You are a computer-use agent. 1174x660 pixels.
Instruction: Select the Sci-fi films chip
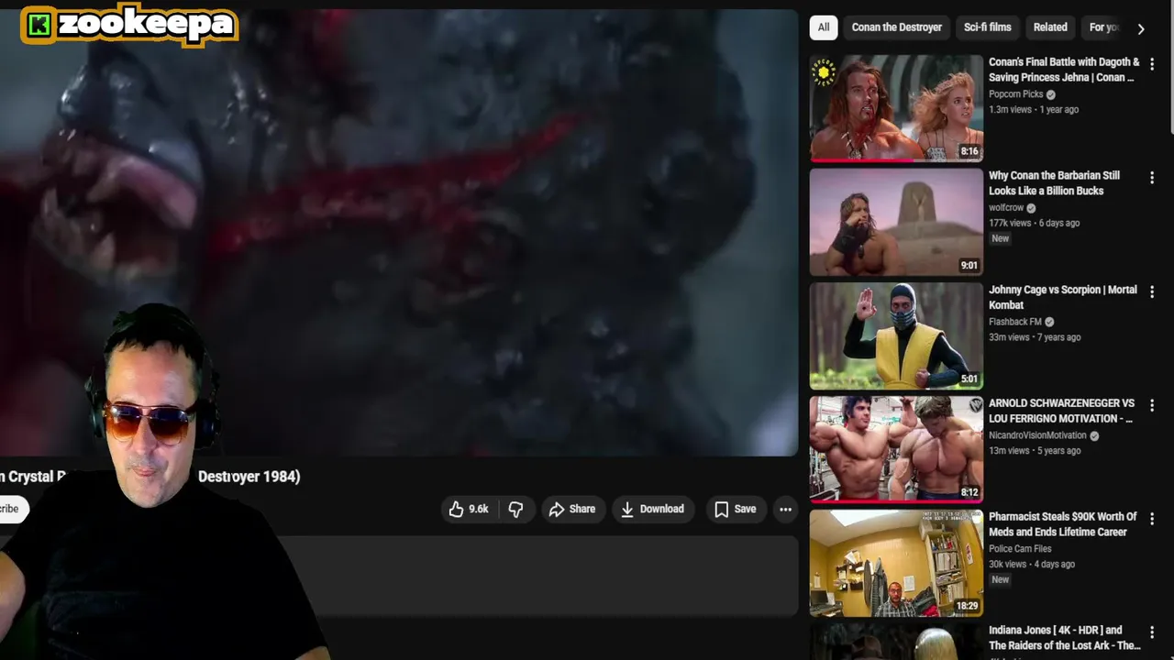(x=987, y=27)
